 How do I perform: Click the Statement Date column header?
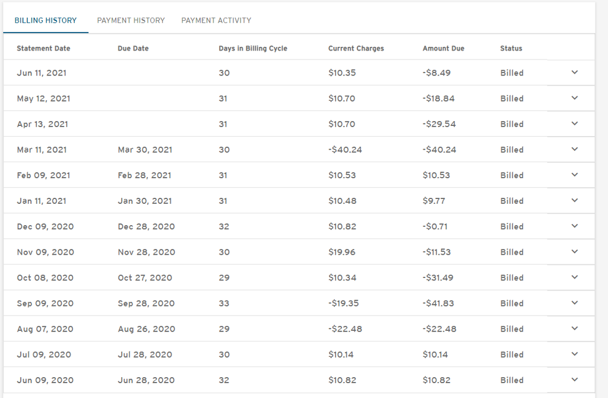(x=43, y=48)
